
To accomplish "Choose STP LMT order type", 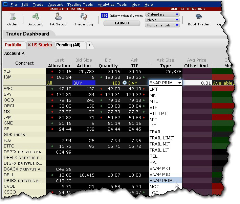I will [166, 113].
